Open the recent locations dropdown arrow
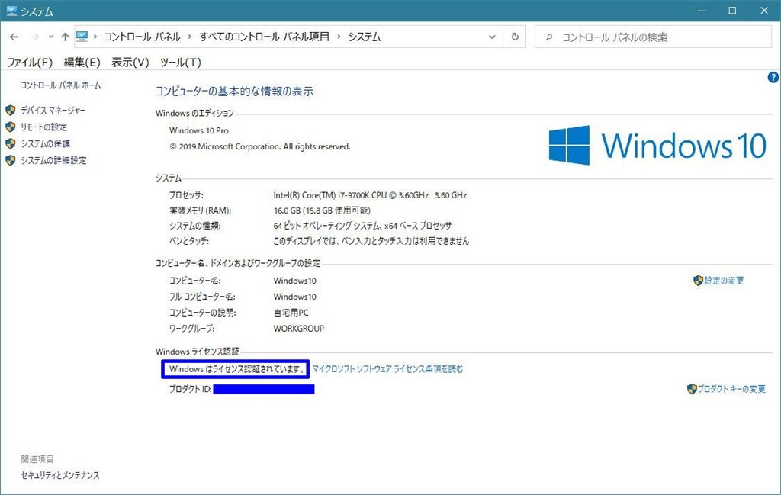Viewport: 781px width, 495px height. coord(51,37)
